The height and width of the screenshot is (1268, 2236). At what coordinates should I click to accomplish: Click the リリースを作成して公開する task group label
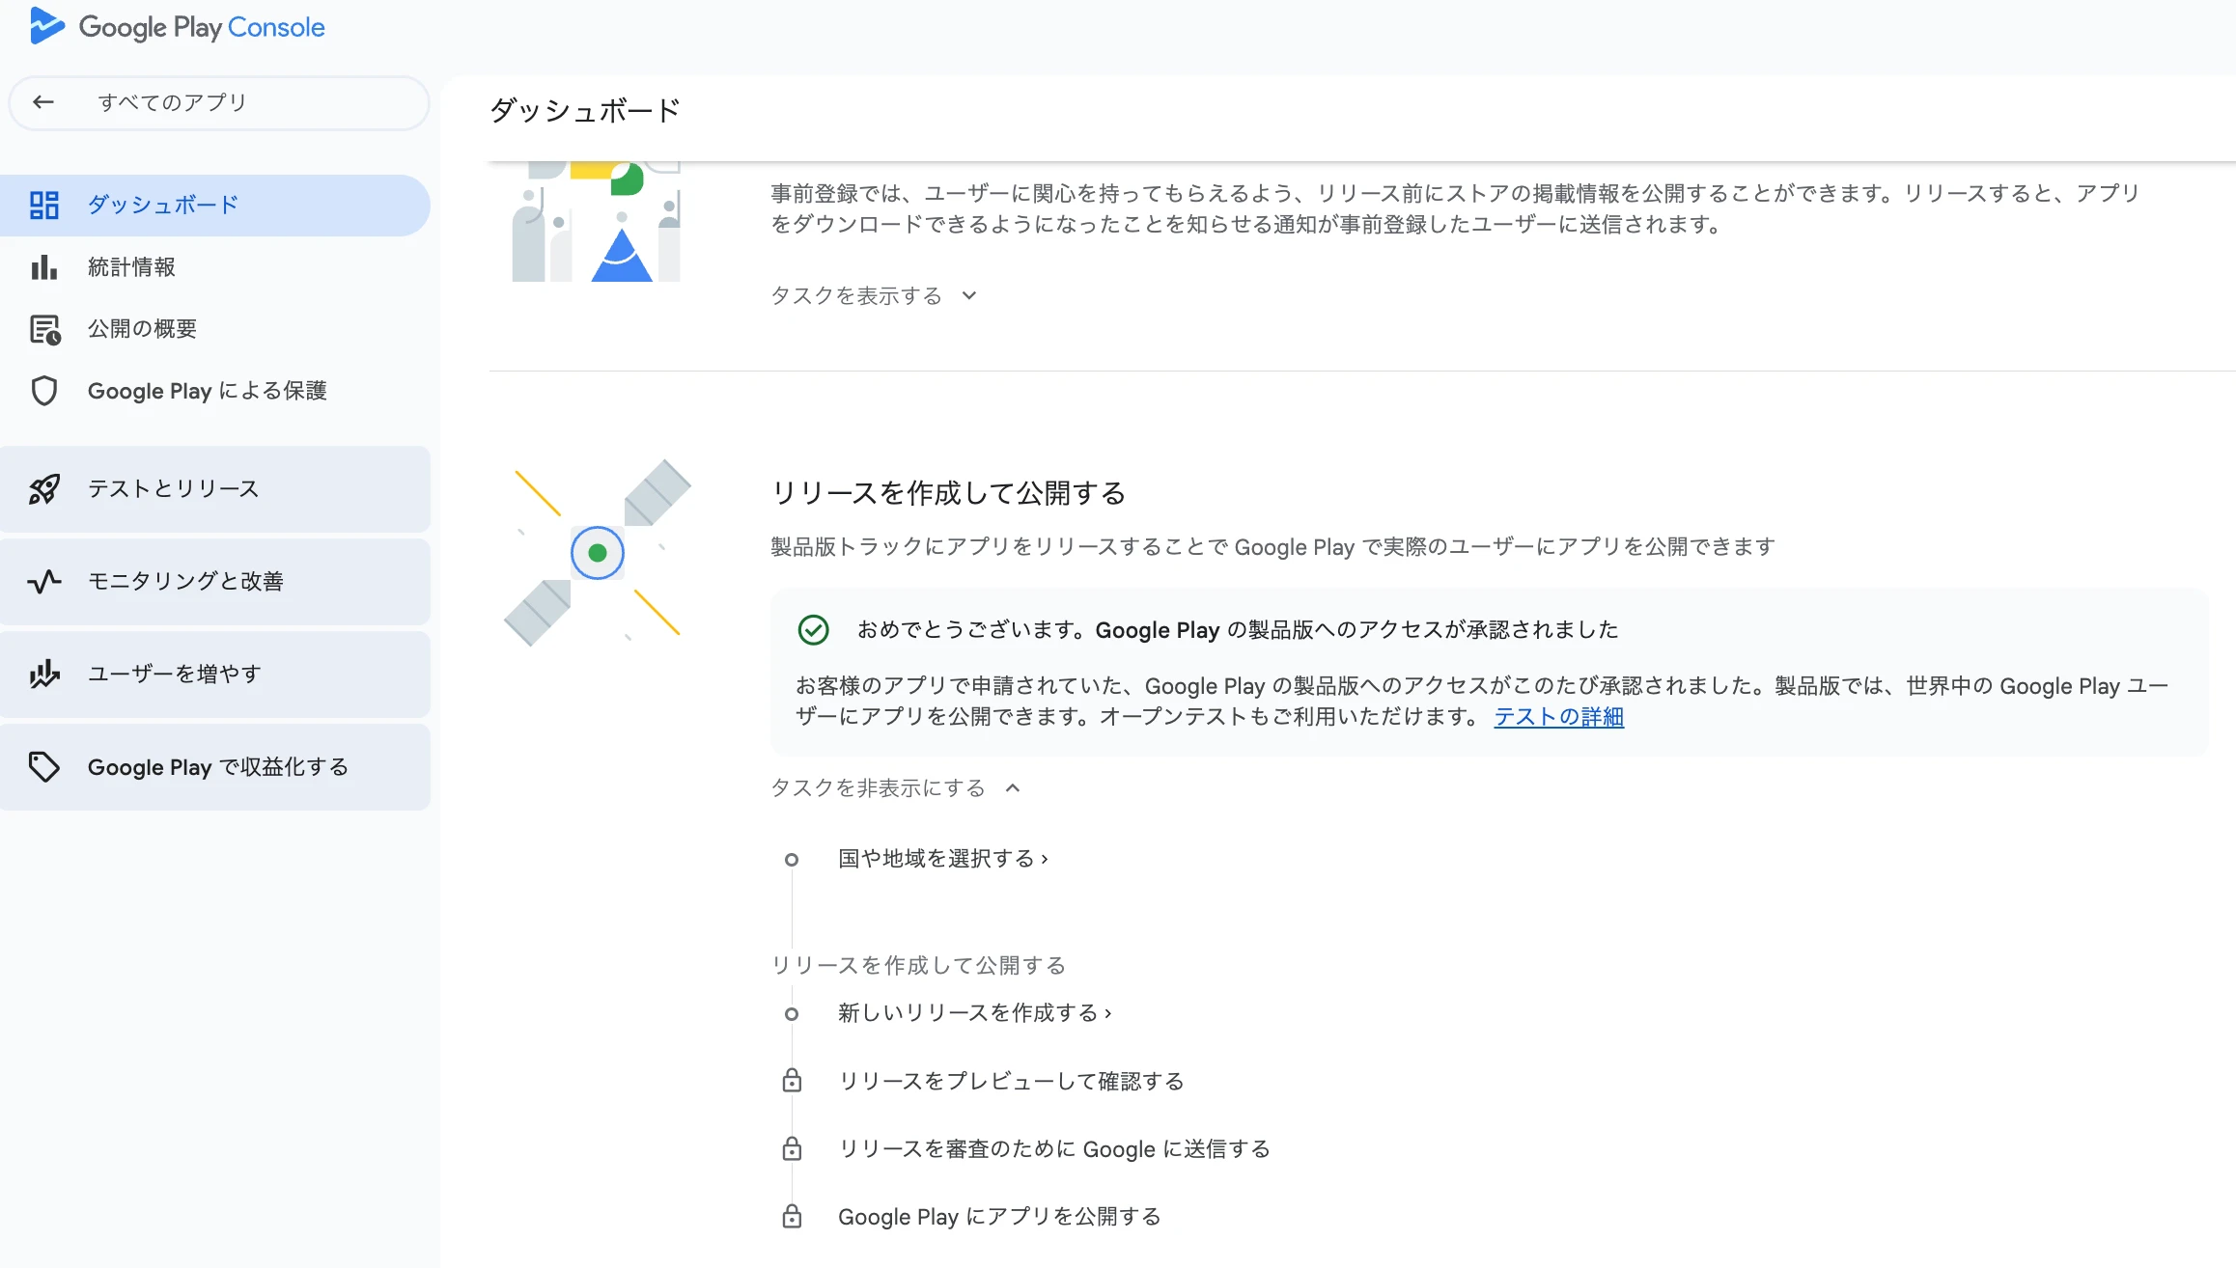[918, 965]
